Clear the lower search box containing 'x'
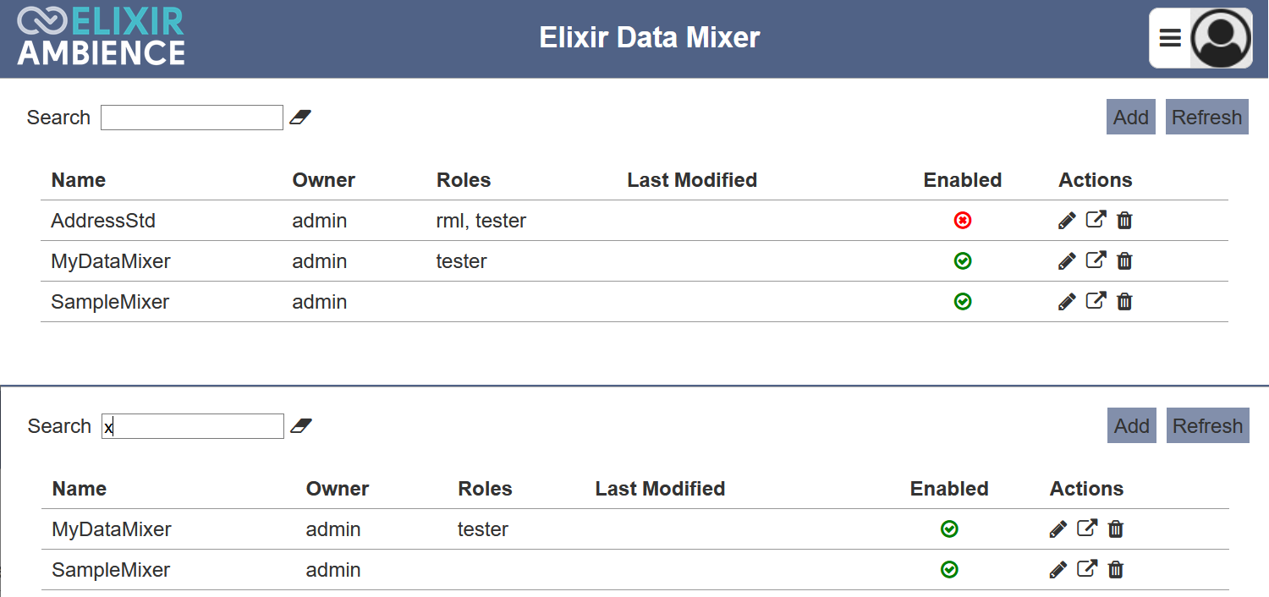 pos(301,426)
